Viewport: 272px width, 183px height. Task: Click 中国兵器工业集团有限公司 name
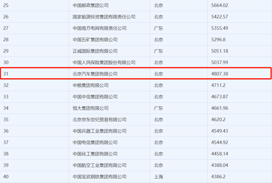(x=99, y=131)
